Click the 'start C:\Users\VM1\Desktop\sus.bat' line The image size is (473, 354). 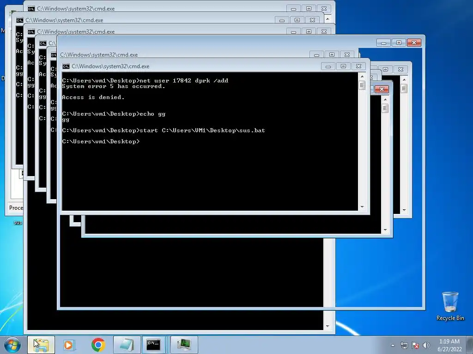[x=164, y=130]
